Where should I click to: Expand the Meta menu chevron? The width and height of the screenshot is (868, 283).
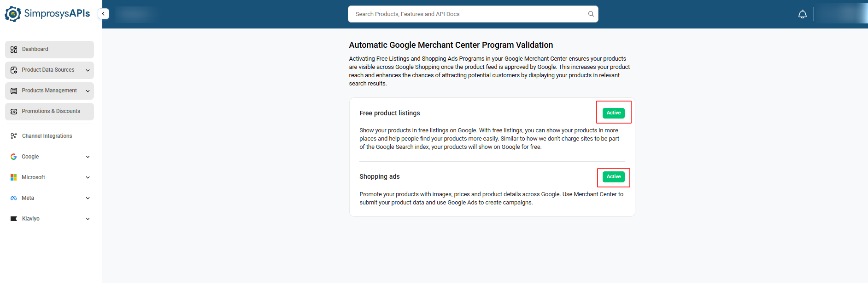(x=88, y=198)
